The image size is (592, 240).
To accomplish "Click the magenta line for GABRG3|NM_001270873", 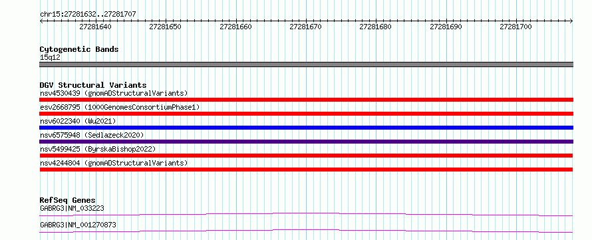I will 306,231.
